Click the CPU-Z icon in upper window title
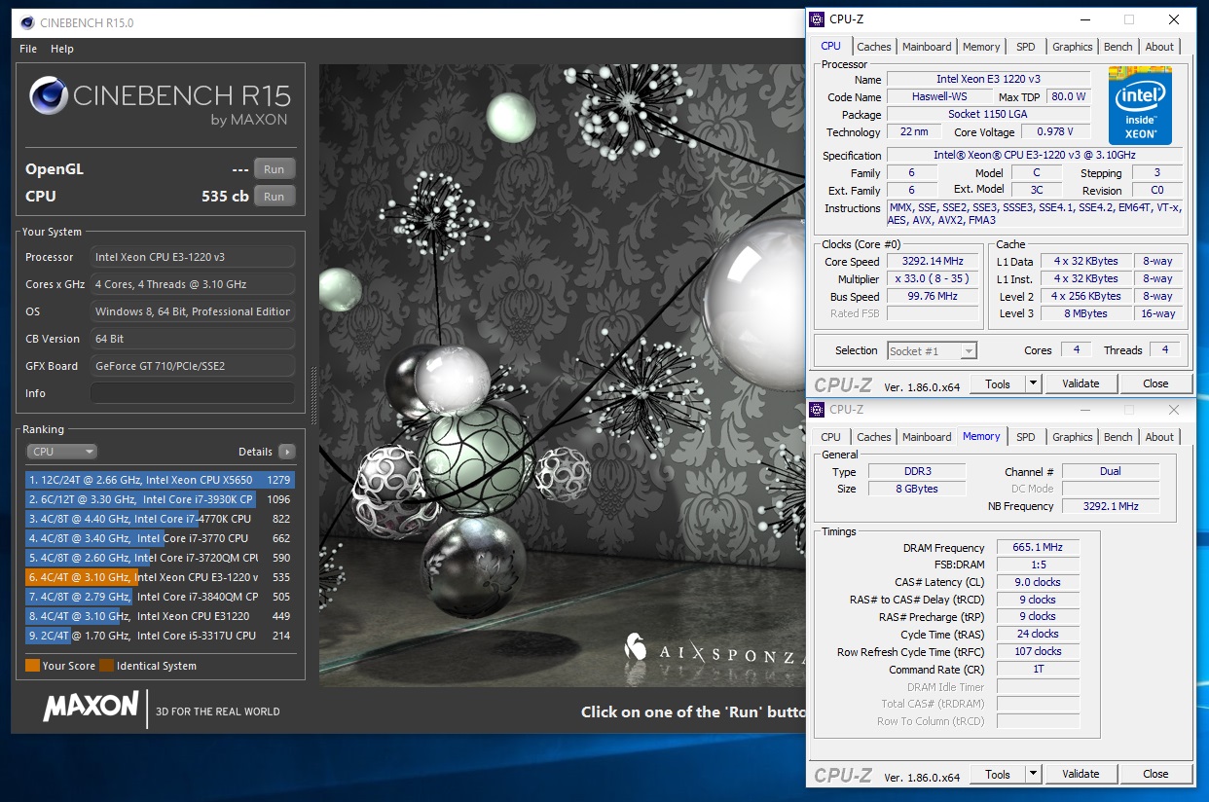Screen dimensions: 1209x802 (818, 19)
